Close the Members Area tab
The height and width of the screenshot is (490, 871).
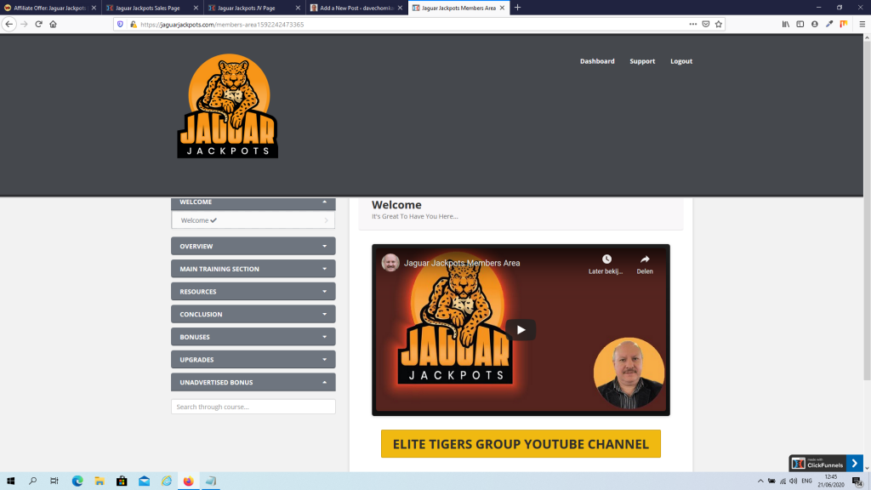click(x=502, y=8)
